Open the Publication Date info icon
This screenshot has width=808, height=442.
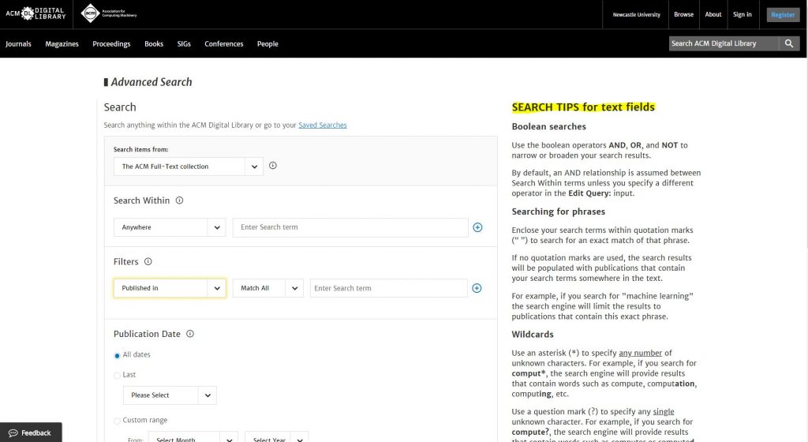(x=190, y=334)
